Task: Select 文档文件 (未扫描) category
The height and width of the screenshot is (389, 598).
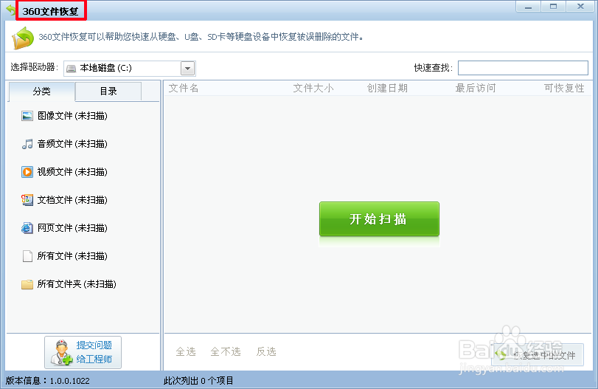Action: (x=64, y=199)
